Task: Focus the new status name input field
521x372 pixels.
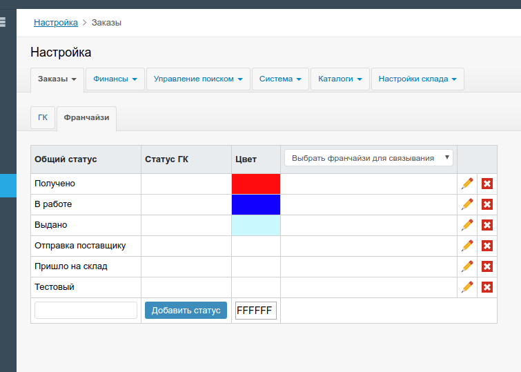Action: [x=86, y=311]
